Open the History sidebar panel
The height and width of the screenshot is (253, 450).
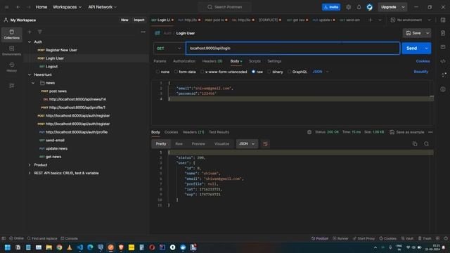point(11,67)
